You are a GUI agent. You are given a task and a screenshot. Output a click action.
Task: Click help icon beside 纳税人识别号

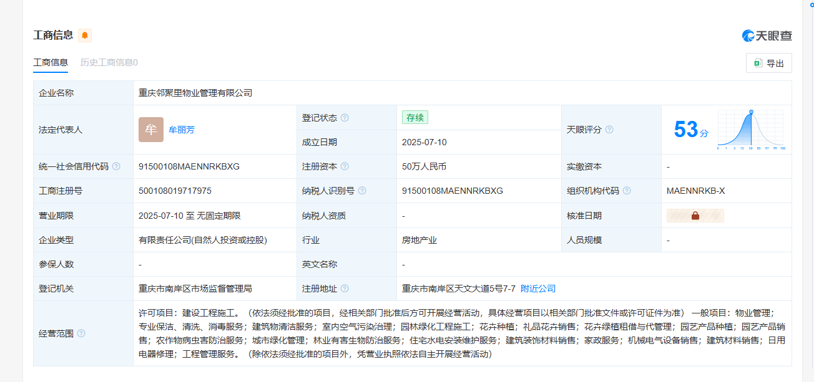(x=362, y=191)
